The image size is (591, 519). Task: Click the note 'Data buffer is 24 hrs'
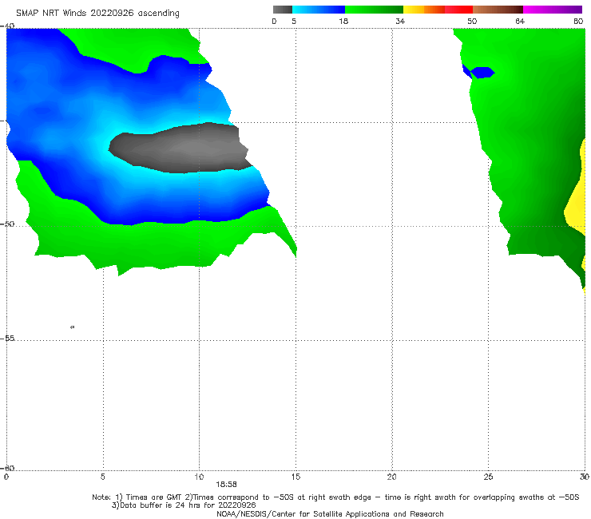pyautogui.click(x=184, y=505)
